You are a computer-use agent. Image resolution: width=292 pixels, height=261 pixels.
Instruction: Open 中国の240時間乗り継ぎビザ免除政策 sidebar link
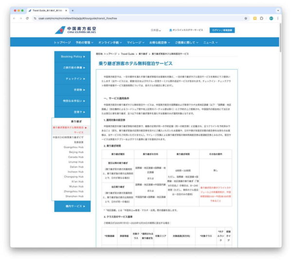point(68,140)
